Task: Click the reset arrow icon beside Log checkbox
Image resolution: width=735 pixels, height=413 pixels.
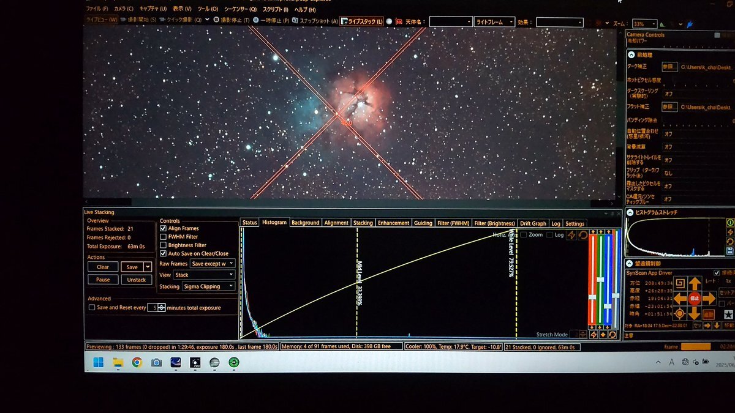Action: pyautogui.click(x=583, y=235)
